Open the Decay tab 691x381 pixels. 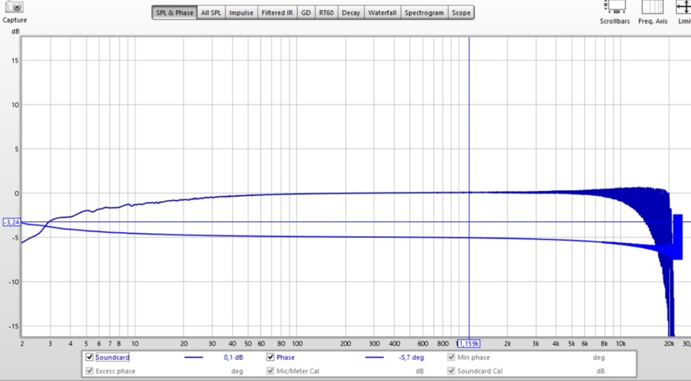click(351, 13)
